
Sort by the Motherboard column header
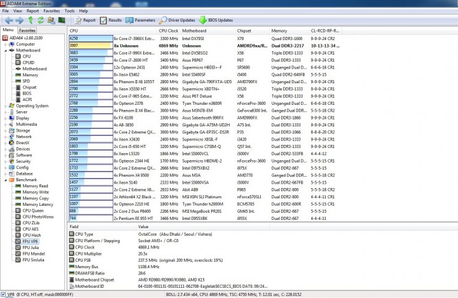click(207, 30)
